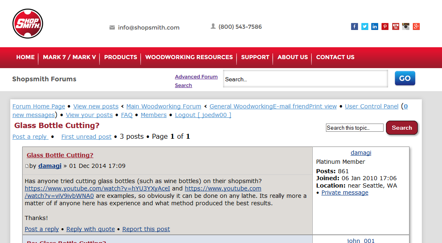Open the Instagram social icon
Screen dimensions: 442x243
[x=406, y=26]
